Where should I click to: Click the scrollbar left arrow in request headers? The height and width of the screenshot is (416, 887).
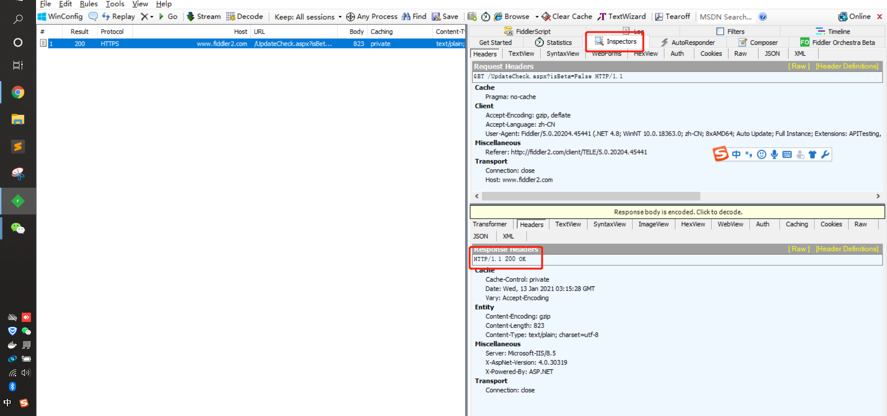[477, 196]
